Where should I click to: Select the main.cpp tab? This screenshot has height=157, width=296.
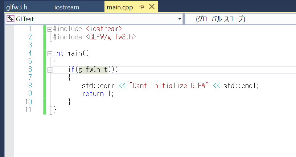coord(120,7)
